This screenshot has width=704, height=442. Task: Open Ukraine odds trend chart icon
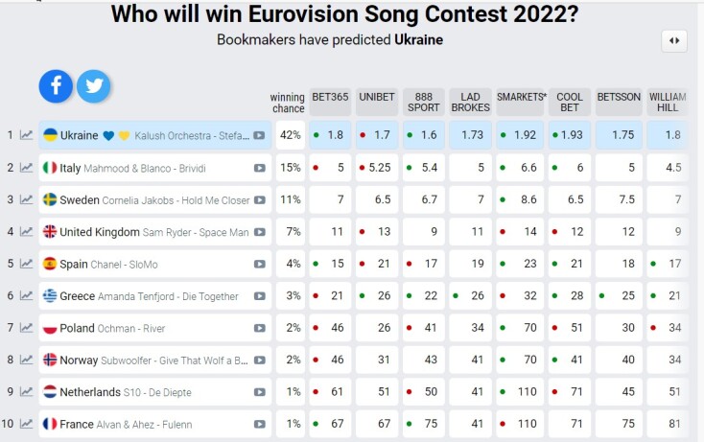point(27,135)
